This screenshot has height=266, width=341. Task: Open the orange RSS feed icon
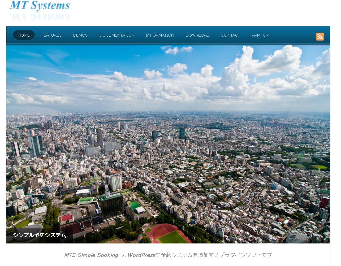320,37
